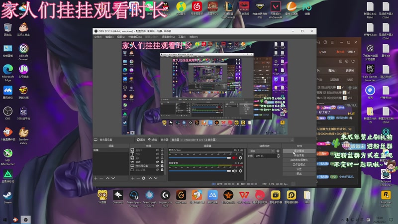Open the scene transition type dropdown
398x224 pixels.
coord(262,151)
